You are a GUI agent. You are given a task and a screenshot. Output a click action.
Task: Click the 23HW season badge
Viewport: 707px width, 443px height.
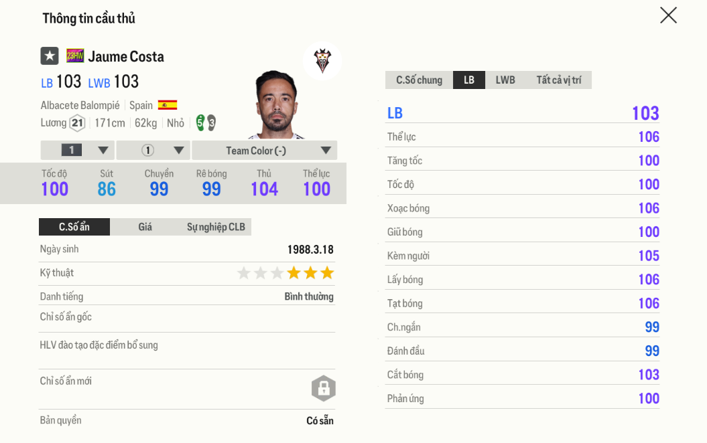74,56
